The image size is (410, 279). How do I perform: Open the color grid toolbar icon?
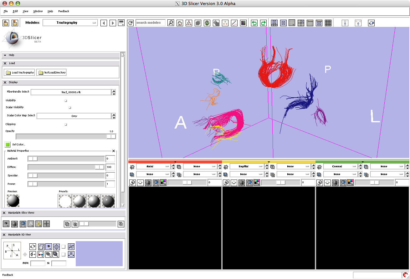click(x=243, y=23)
